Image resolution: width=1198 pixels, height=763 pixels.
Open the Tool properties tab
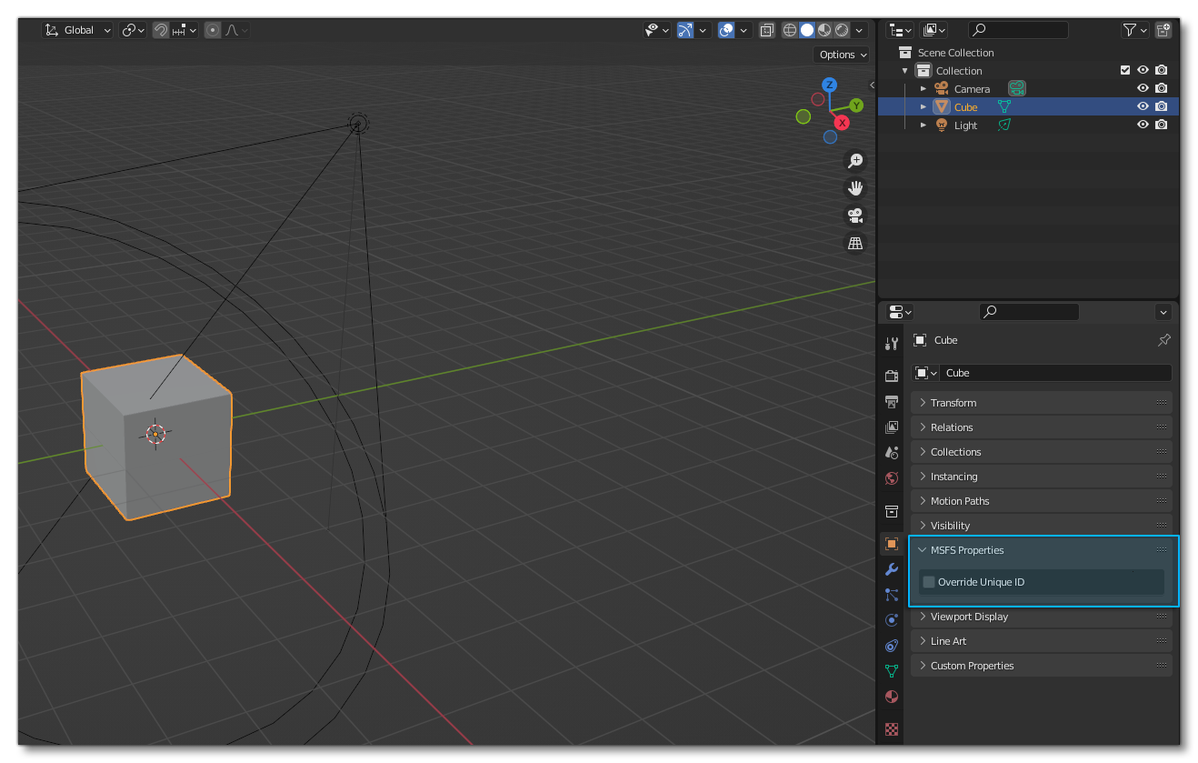(x=892, y=343)
